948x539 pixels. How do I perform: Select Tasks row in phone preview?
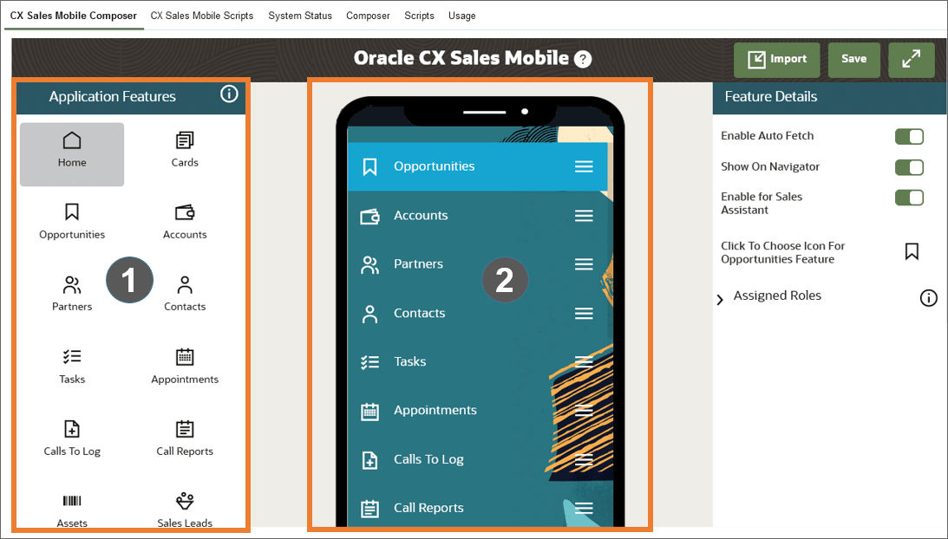point(480,361)
